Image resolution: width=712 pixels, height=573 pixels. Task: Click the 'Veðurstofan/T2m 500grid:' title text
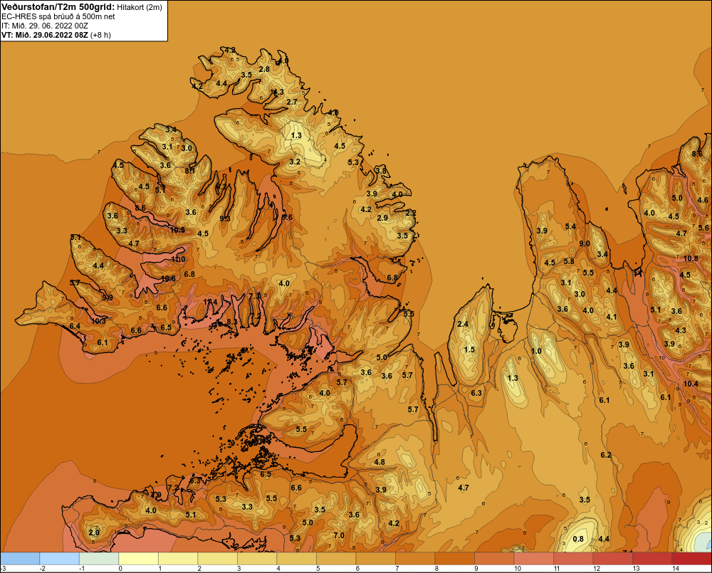(x=58, y=7)
